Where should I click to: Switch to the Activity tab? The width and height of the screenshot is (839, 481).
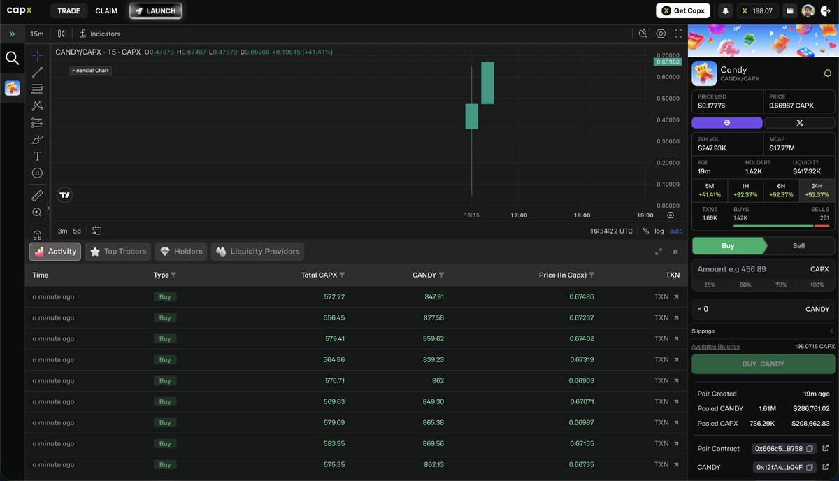(x=55, y=252)
